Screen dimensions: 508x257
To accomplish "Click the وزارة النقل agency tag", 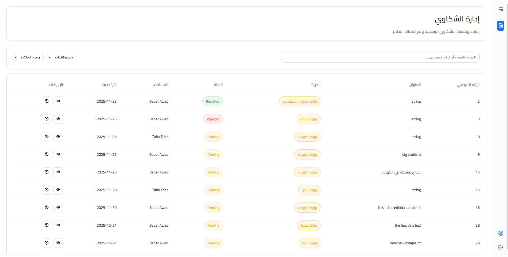I will pos(309,190).
